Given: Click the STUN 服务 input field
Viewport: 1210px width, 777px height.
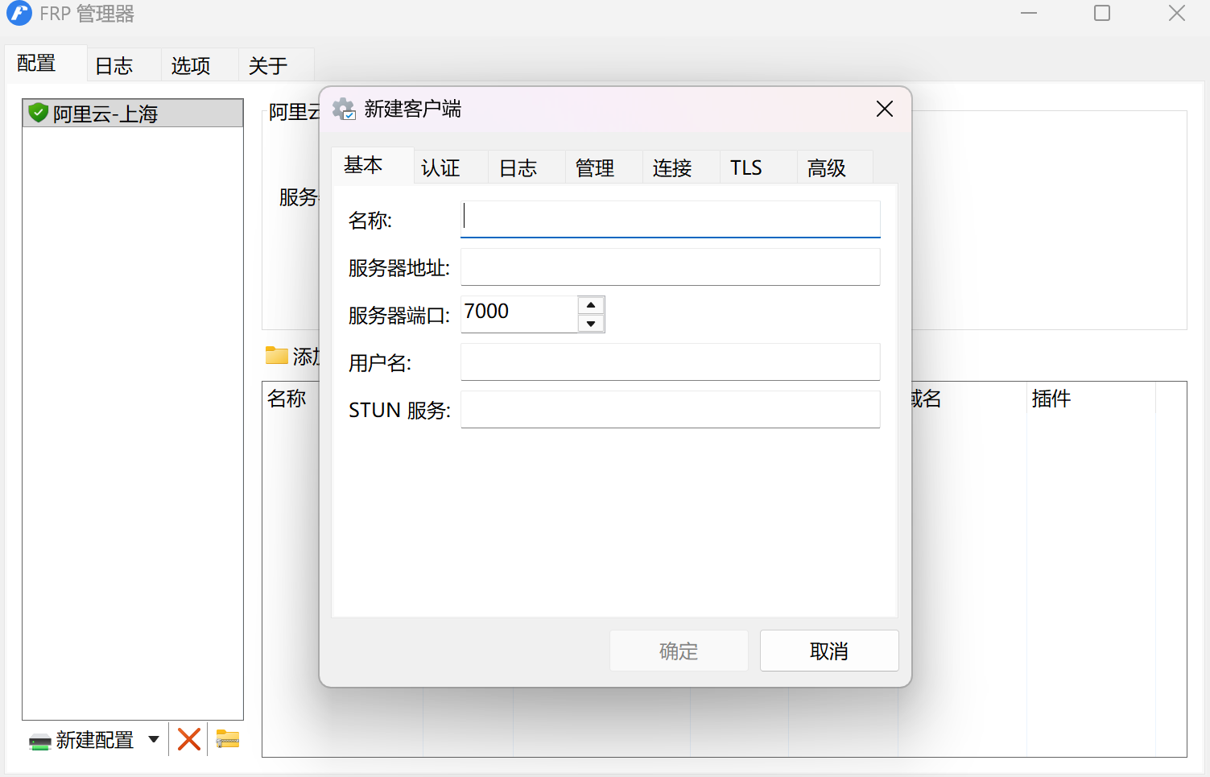Looking at the screenshot, I should [670, 410].
